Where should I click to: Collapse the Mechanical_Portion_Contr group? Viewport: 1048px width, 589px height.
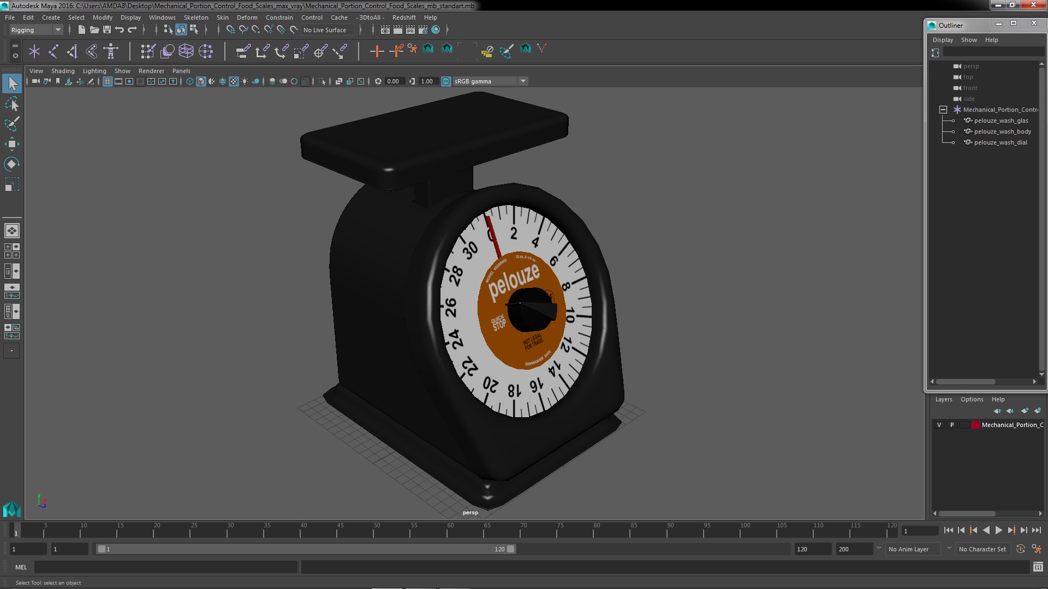[x=943, y=110]
